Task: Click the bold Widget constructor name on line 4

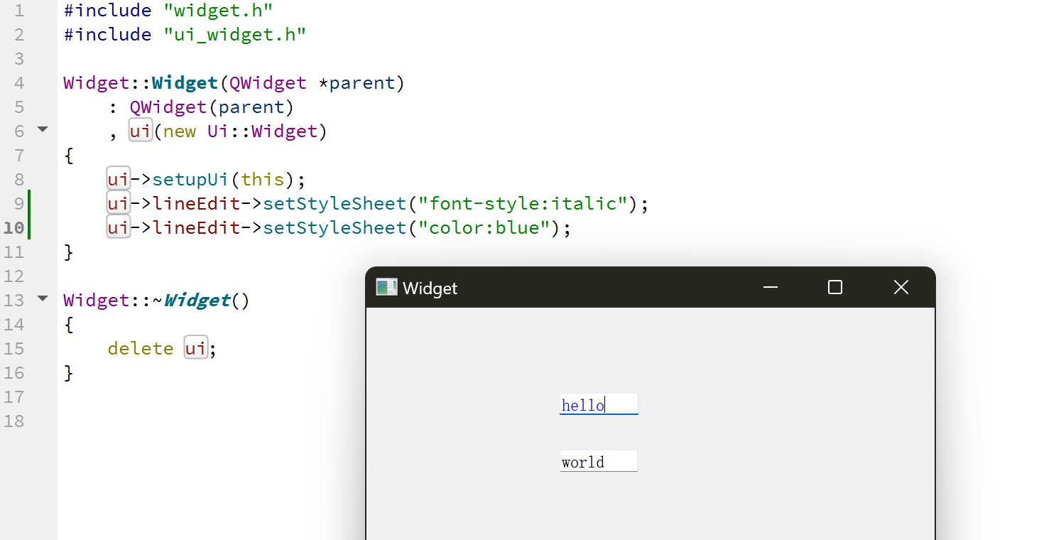Action: [x=185, y=83]
